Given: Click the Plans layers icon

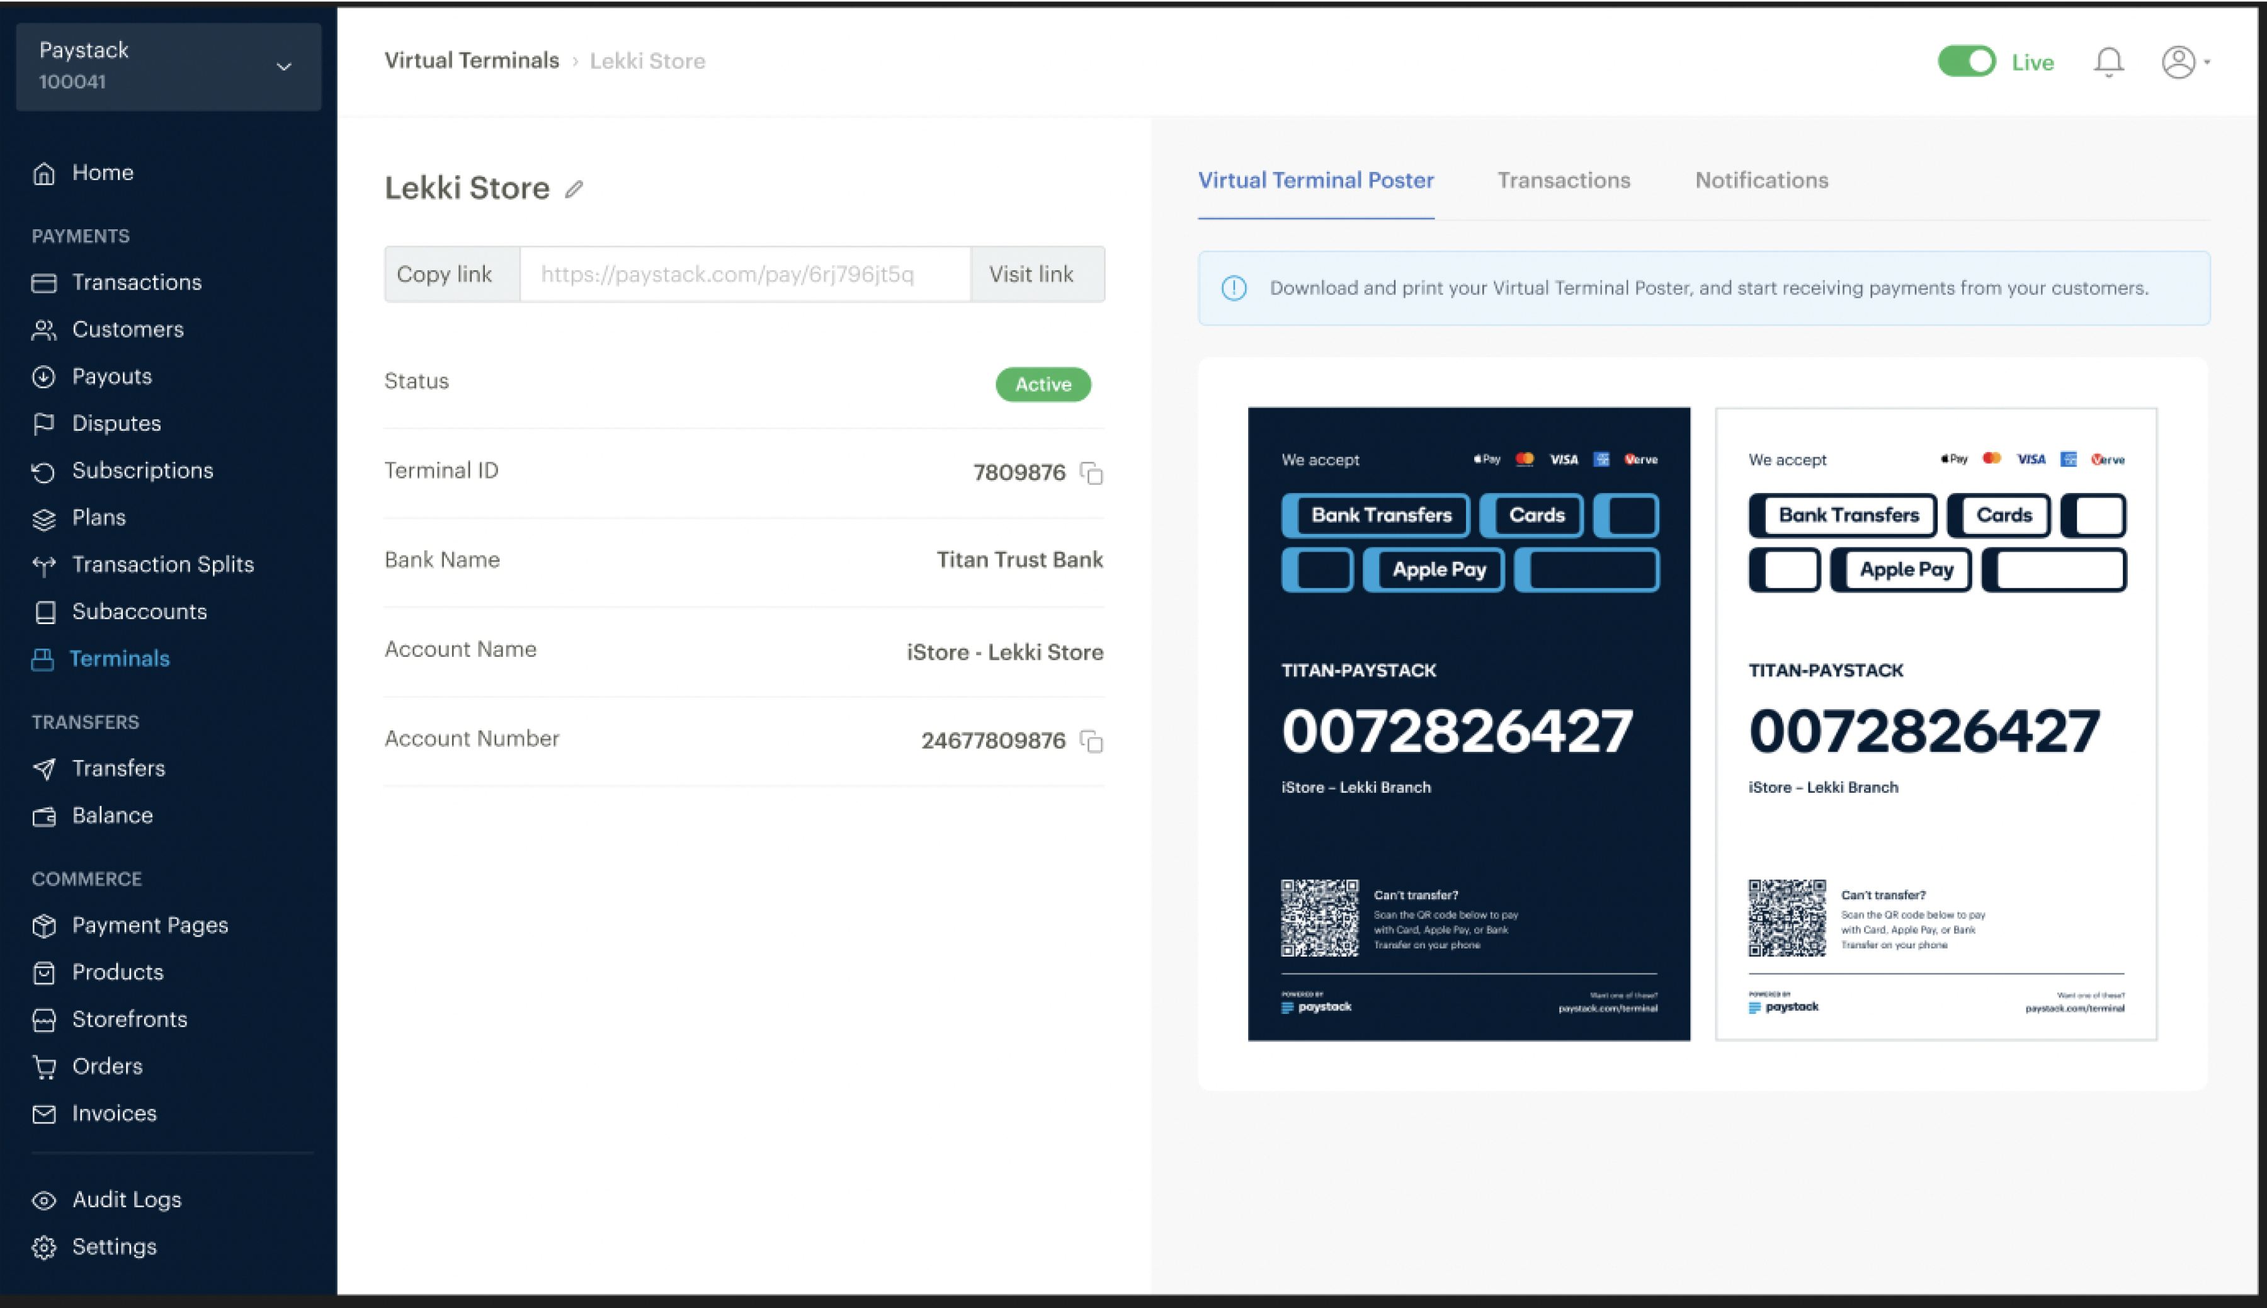Looking at the screenshot, I should pos(44,518).
